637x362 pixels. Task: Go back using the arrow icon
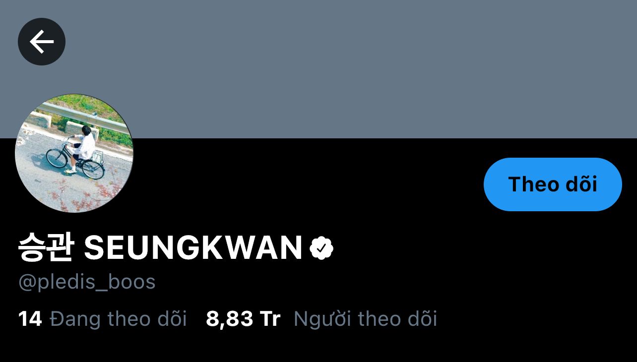click(x=42, y=42)
